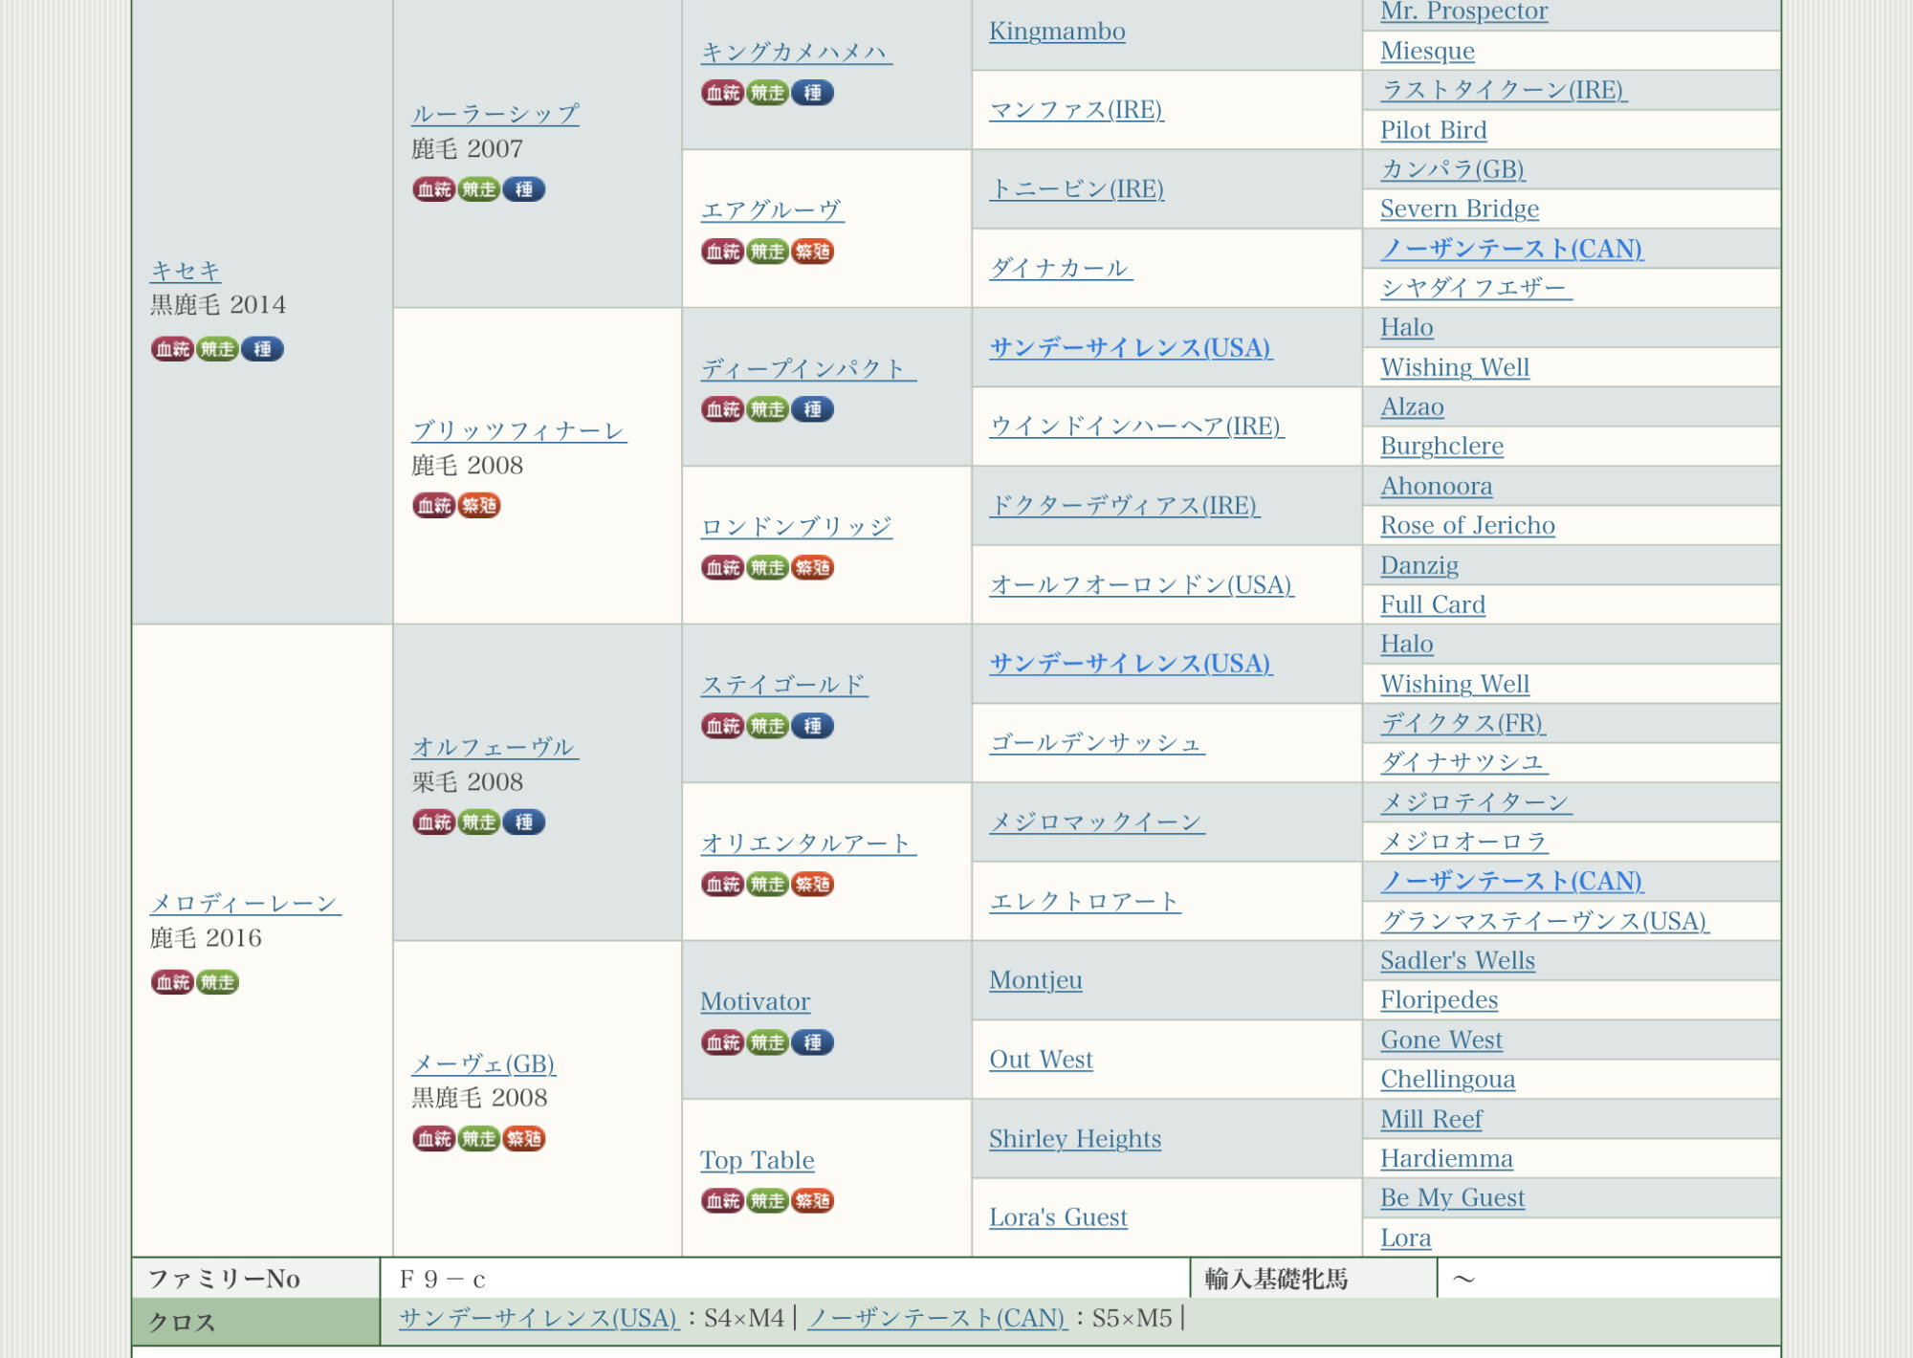Click the 繁殖 badge under Top Table
Screen dimensions: 1913x1358
(x=813, y=1200)
